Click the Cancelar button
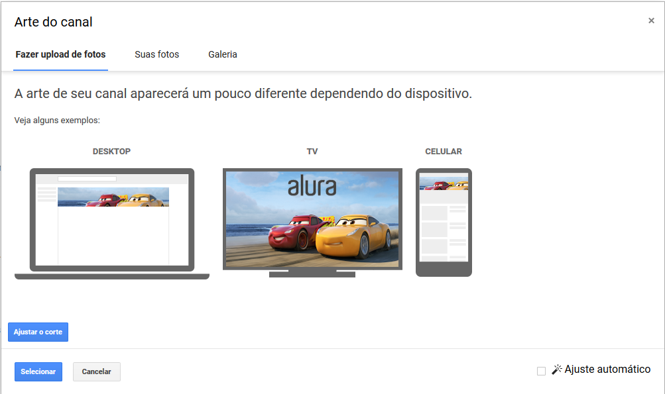665x394 pixels. pyautogui.click(x=97, y=371)
